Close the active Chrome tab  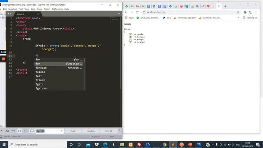(219, 7)
